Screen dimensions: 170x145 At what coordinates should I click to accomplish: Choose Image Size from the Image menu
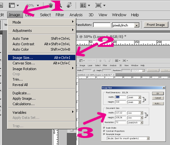coord(42,58)
